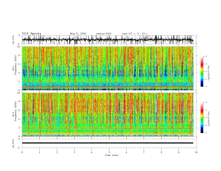
Task: Click the time axis tick label "3"
Action: coord(74,152)
